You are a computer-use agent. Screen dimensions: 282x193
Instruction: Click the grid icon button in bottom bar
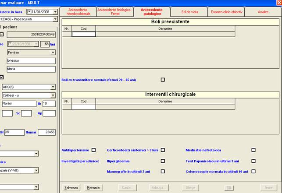coord(228,188)
